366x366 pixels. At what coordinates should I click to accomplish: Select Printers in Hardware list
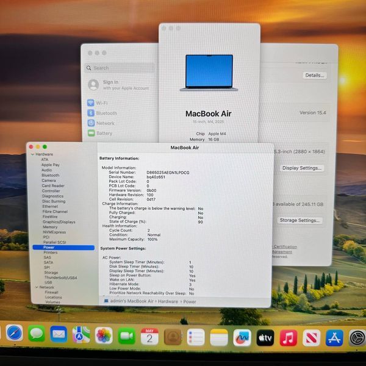51,253
